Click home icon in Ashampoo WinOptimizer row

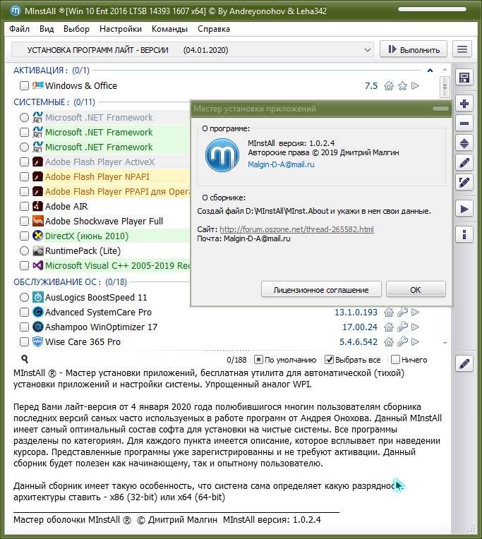pyautogui.click(x=389, y=327)
